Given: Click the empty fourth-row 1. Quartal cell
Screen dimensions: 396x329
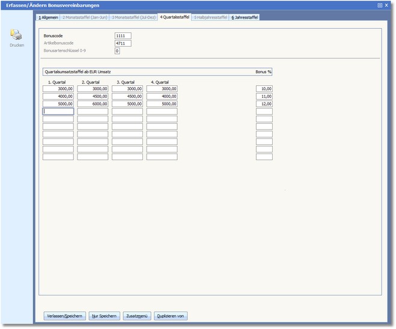Looking at the screenshot, I should point(58,111).
